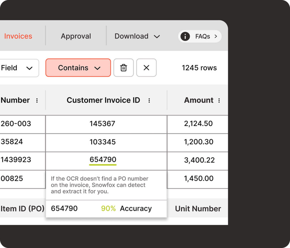
Task: Open Number column three-dot menu
Action: click(x=37, y=101)
